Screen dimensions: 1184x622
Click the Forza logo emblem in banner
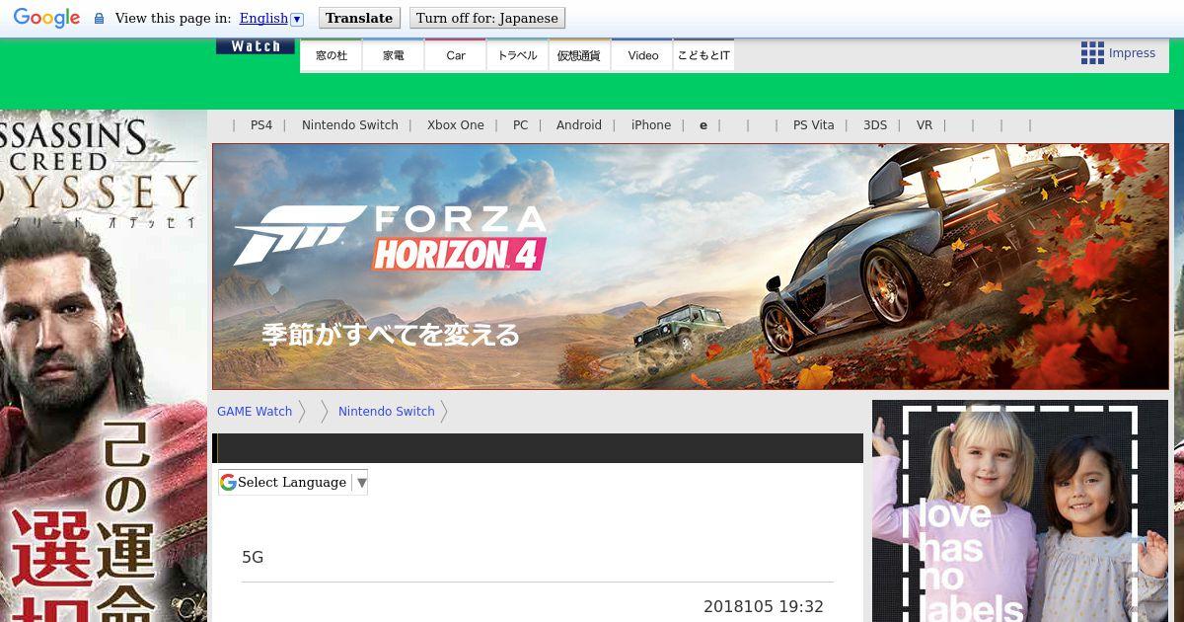pyautogui.click(x=299, y=235)
